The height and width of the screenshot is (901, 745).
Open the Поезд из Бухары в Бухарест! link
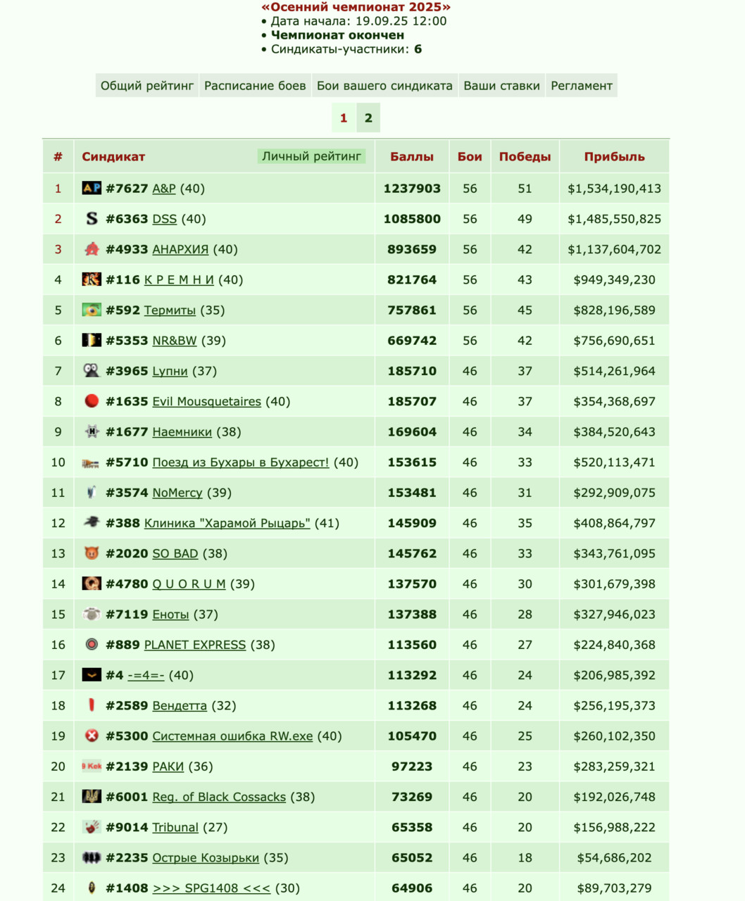tap(241, 462)
